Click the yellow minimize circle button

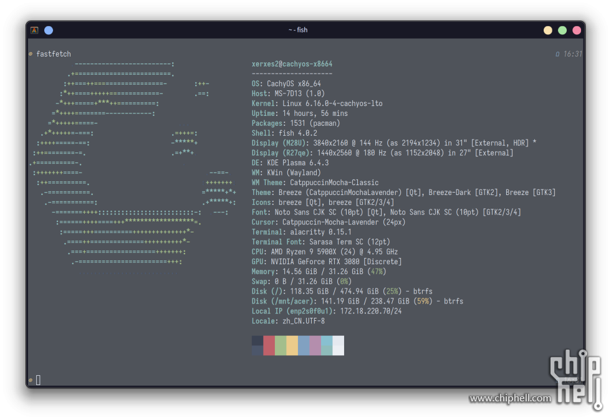click(x=548, y=31)
